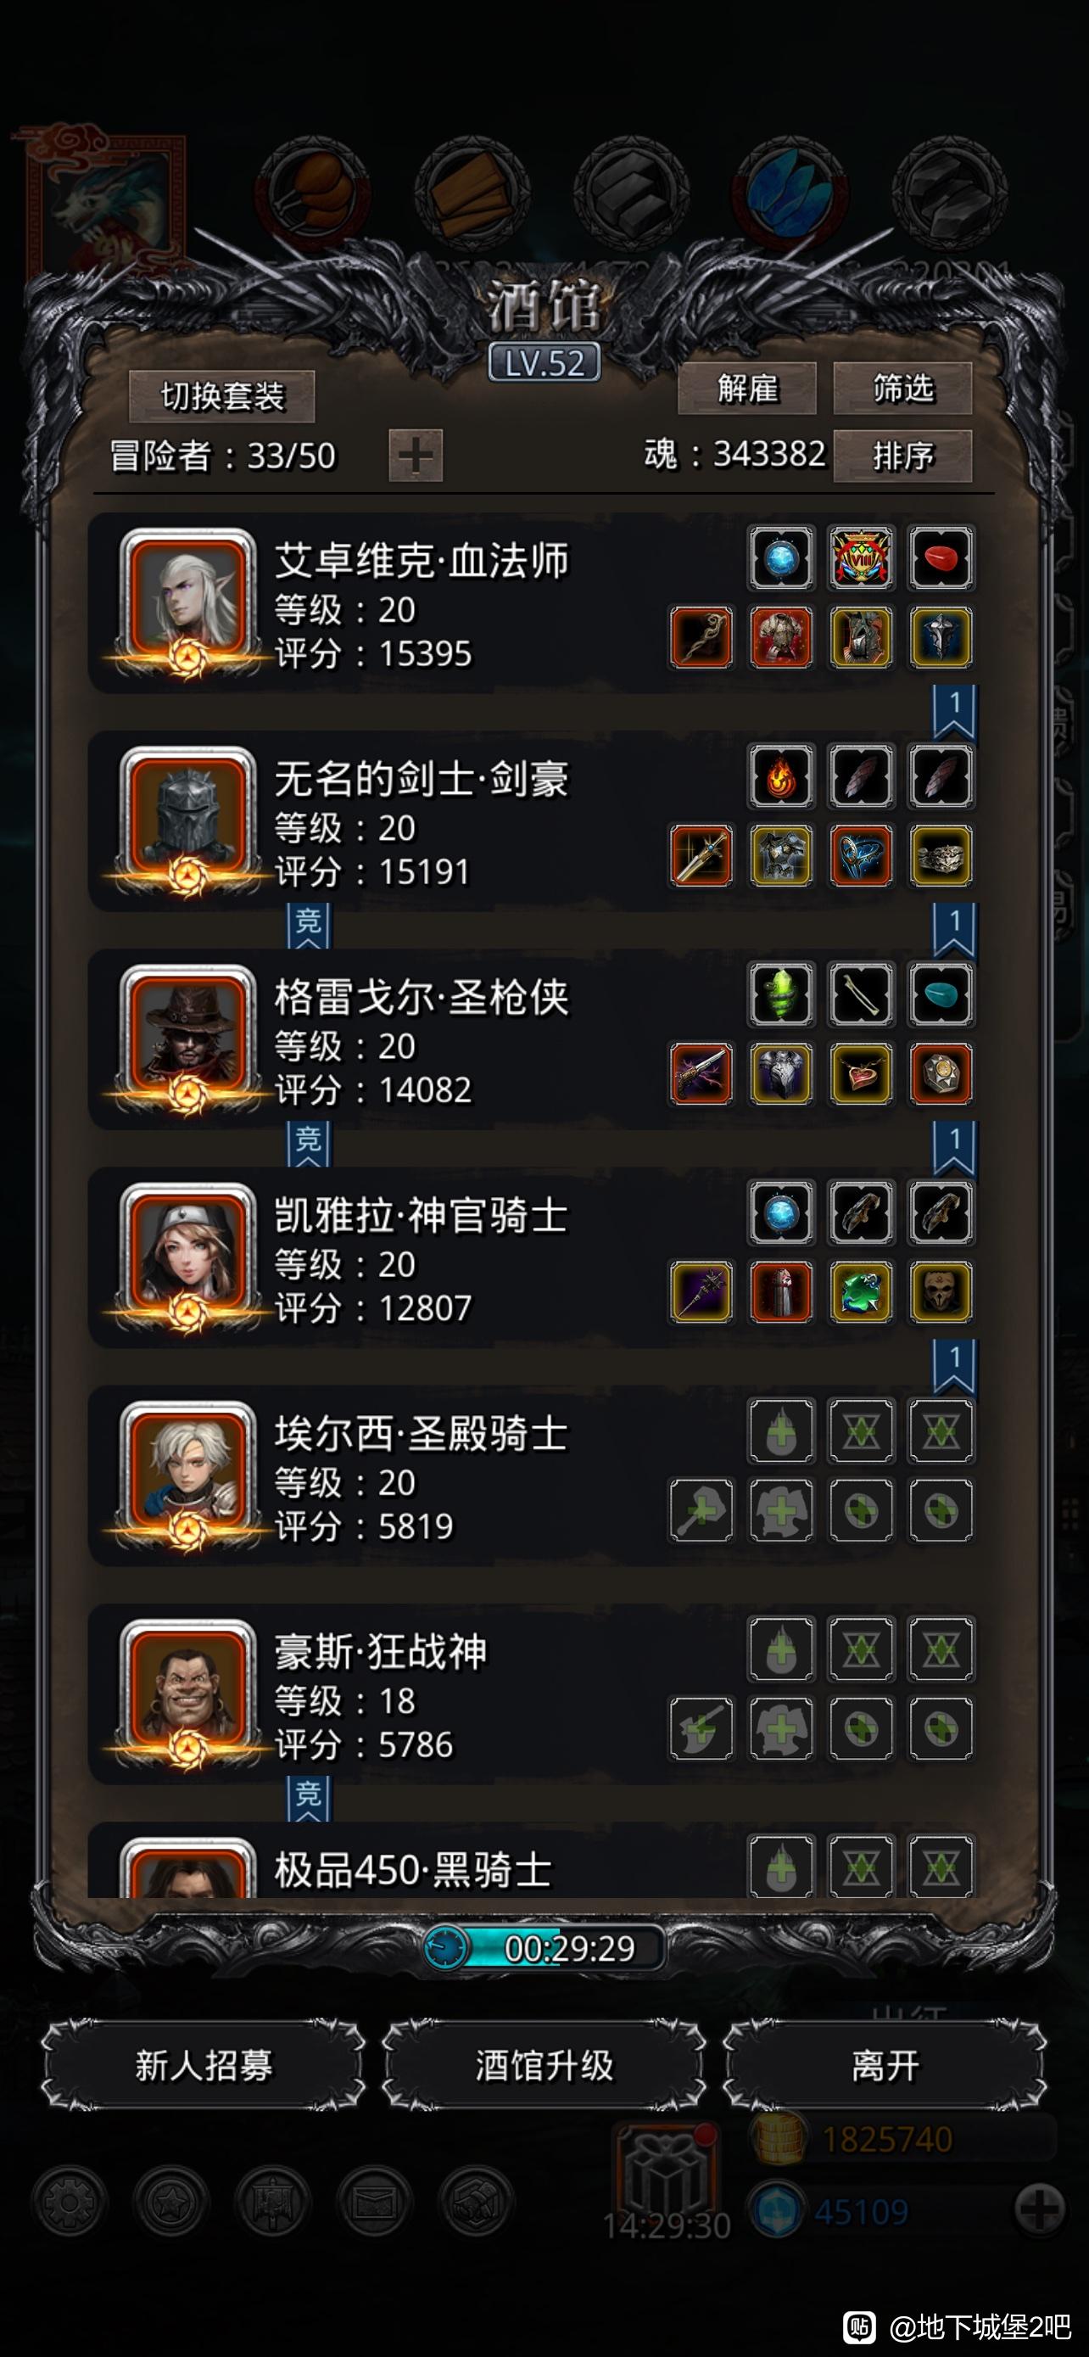
Task: Select 艾卓维克's red gem slot
Action: tap(941, 558)
